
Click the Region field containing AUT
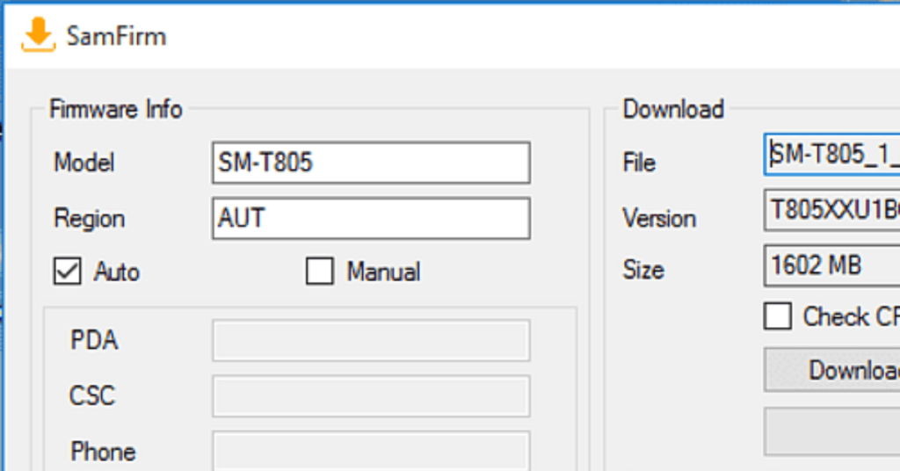pyautogui.click(x=371, y=219)
